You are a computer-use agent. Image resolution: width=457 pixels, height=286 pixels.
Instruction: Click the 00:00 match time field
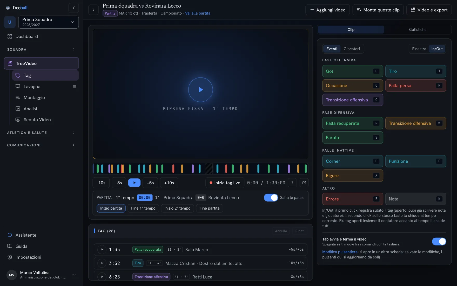coord(145,198)
